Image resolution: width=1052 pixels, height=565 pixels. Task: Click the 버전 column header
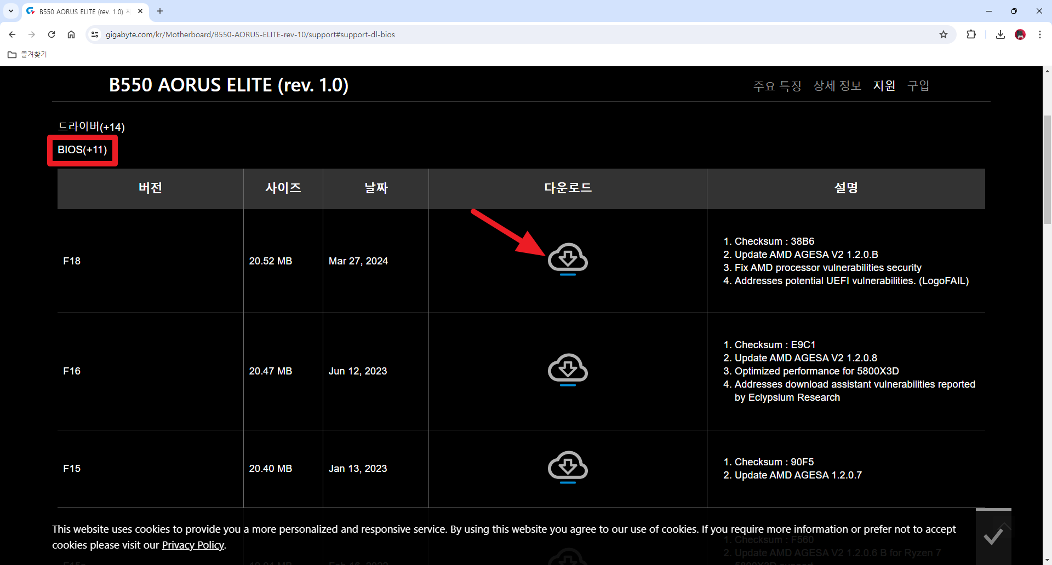[x=150, y=188]
